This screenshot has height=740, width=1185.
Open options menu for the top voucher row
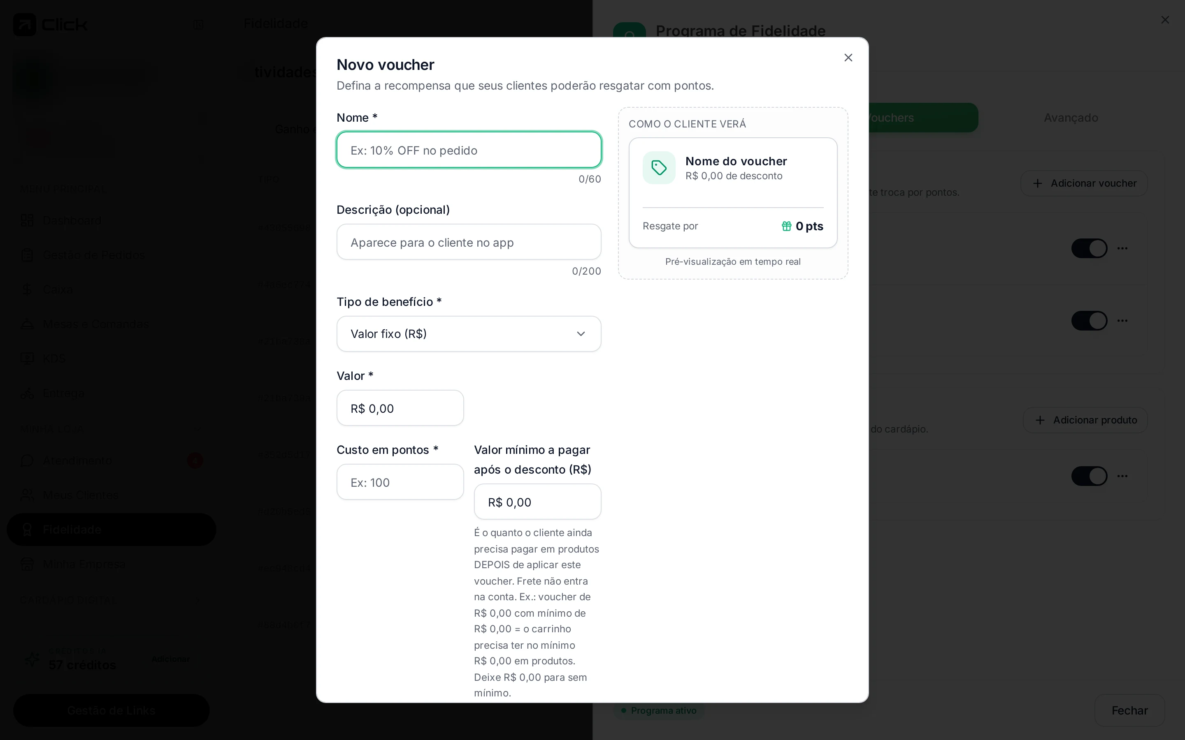click(x=1122, y=248)
